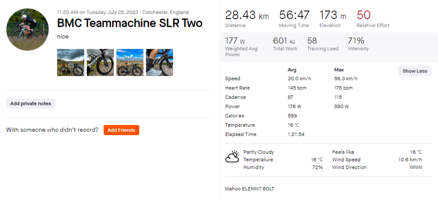Select the Heart Rate row
The width and height of the screenshot is (438, 201).
tap(237, 88)
